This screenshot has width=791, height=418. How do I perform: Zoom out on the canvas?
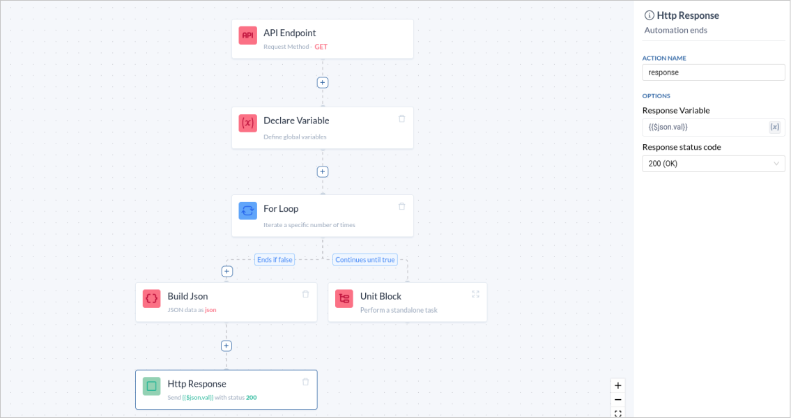pyautogui.click(x=617, y=399)
